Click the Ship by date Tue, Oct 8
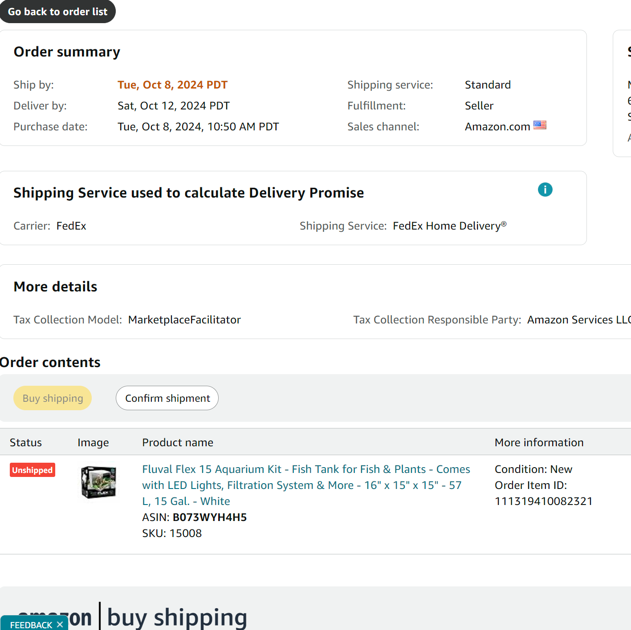631x630 pixels. click(x=172, y=85)
